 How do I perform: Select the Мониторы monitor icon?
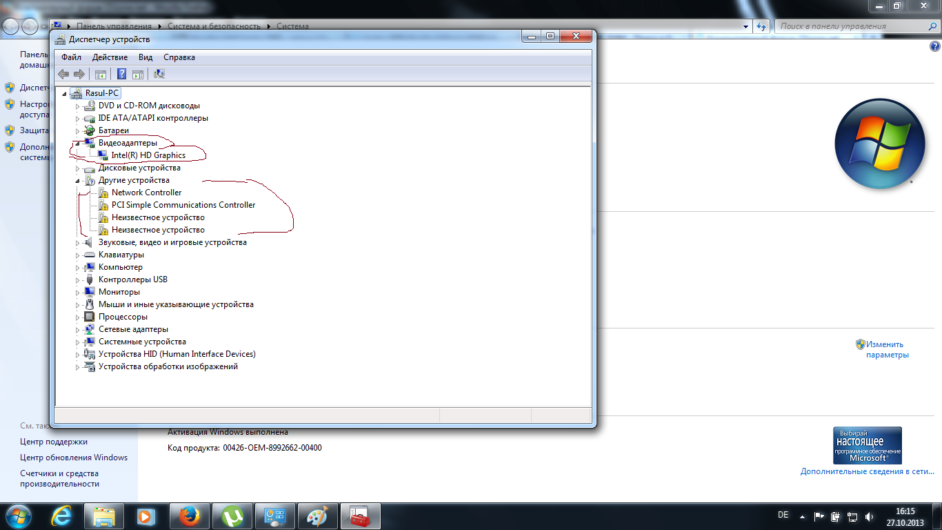[x=89, y=292]
